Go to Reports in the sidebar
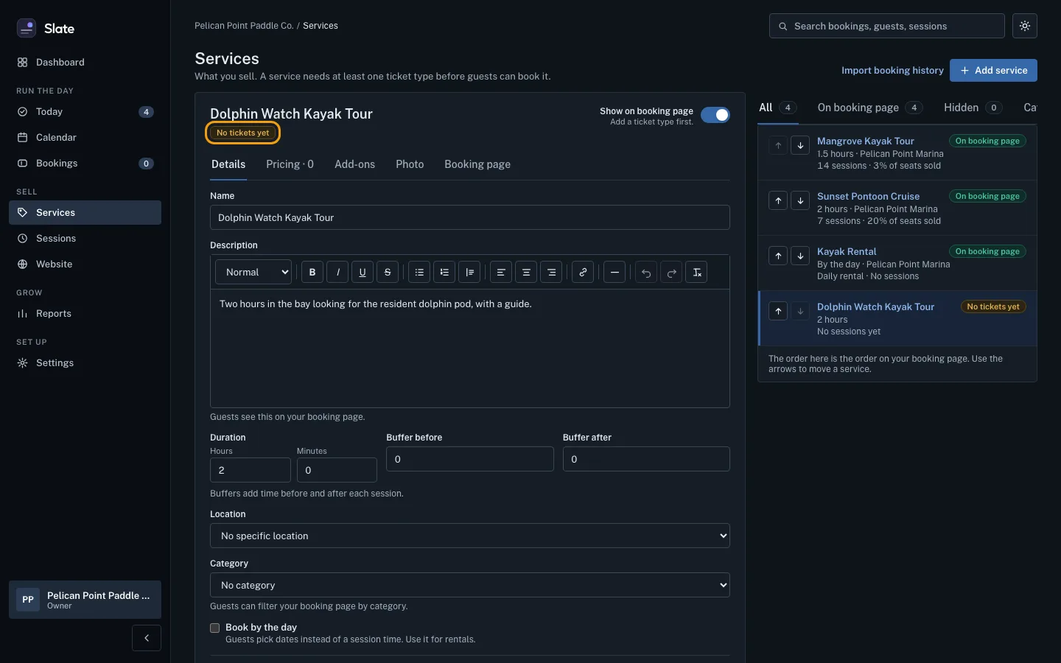The height and width of the screenshot is (663, 1061). point(85,314)
